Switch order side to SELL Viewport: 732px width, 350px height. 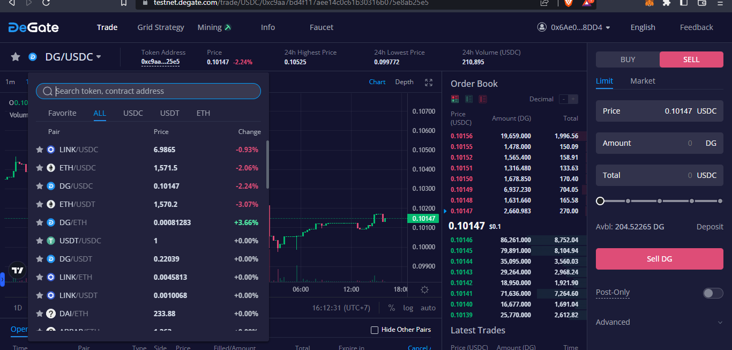(691, 59)
